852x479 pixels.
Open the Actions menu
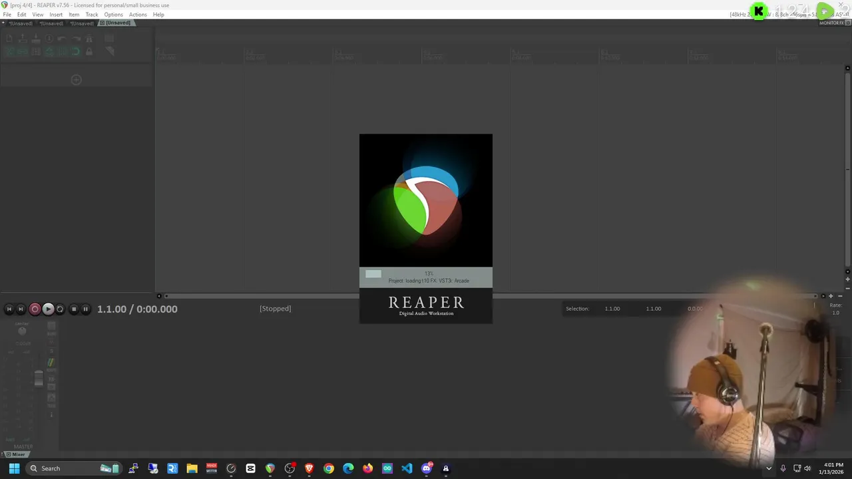pyautogui.click(x=138, y=15)
